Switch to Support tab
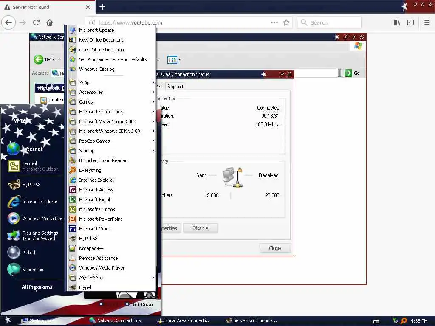Viewport: 435px width, 326px height. pyautogui.click(x=175, y=87)
